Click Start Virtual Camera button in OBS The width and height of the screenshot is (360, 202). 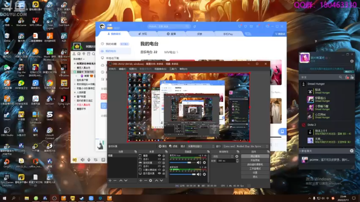click(x=255, y=164)
